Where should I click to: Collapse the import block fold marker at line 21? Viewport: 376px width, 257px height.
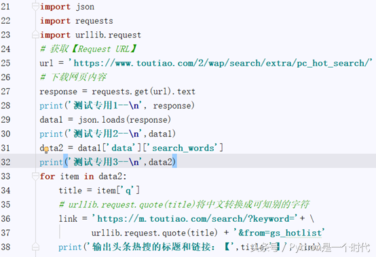pos(35,7)
